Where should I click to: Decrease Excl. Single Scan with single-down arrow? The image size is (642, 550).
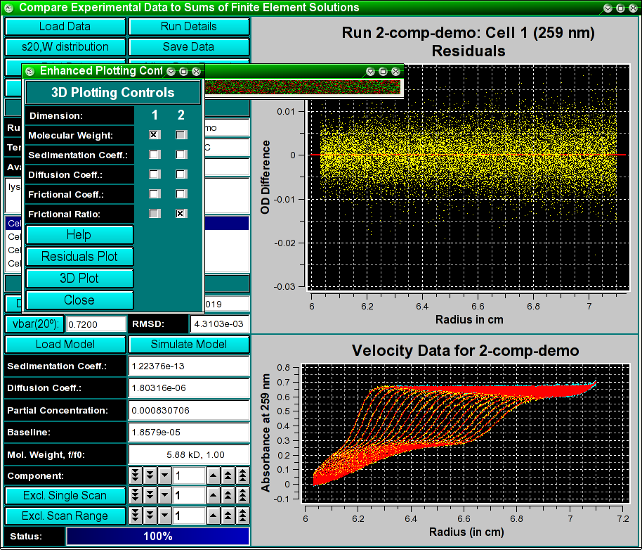click(x=165, y=496)
